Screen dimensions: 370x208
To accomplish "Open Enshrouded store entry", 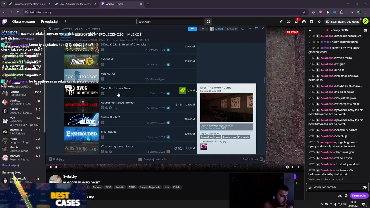I will click(x=130, y=134).
